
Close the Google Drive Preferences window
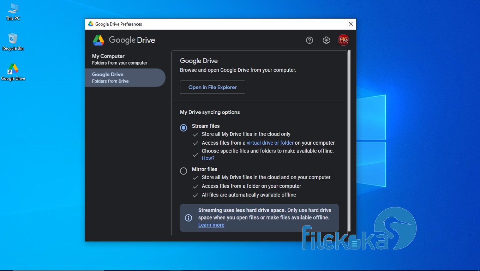tap(350, 24)
